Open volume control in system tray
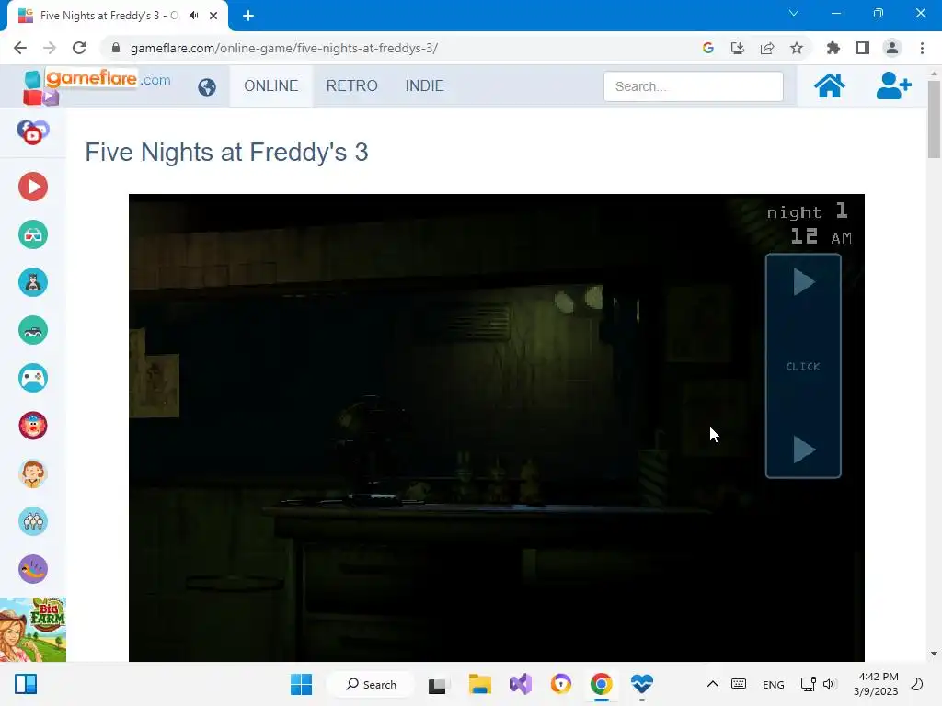 click(830, 684)
